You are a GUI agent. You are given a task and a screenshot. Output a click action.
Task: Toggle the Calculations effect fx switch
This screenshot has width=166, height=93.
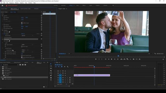pos(3,39)
